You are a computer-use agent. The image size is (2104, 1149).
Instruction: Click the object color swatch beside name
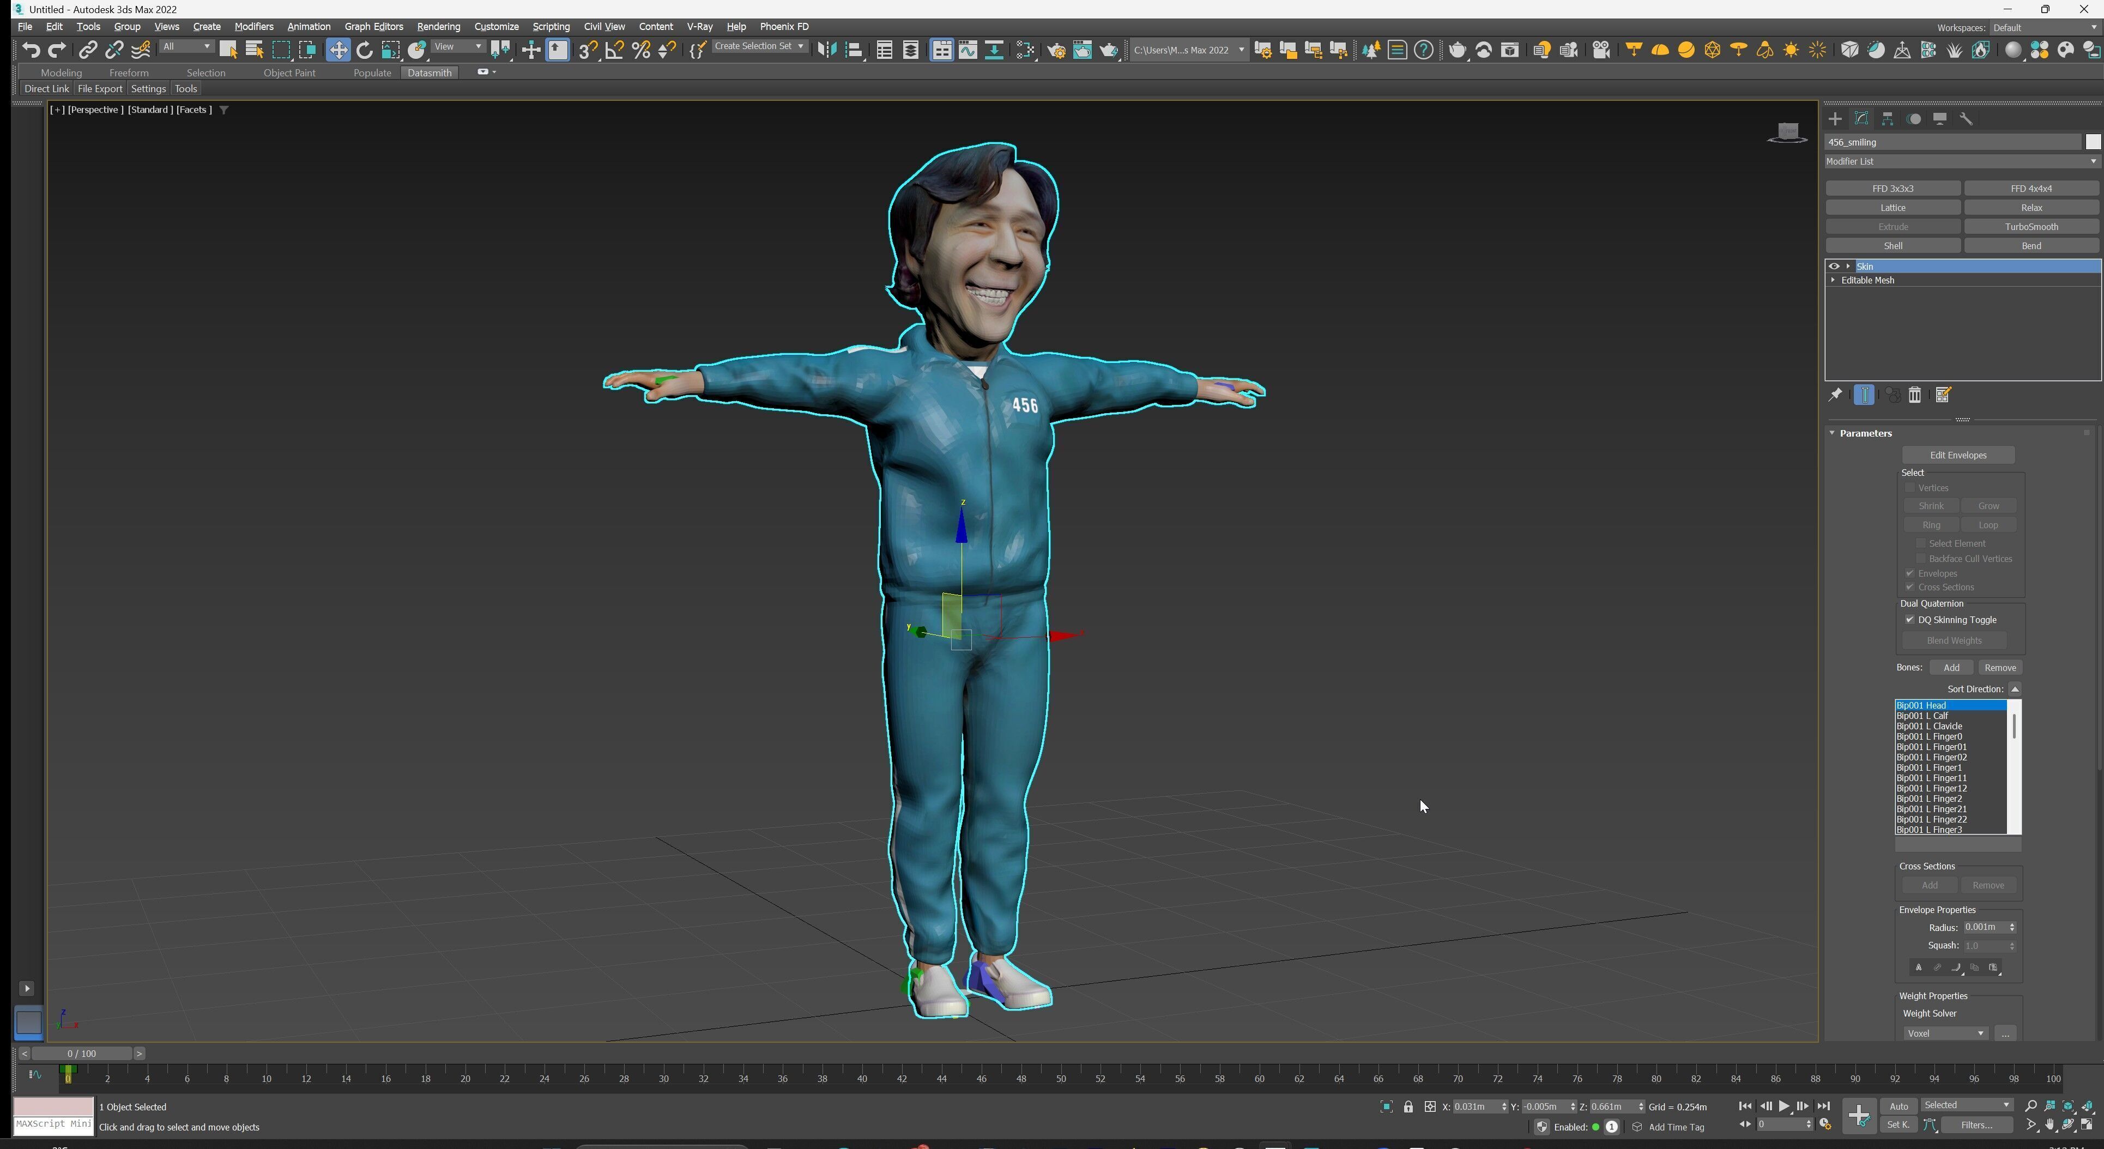point(2093,143)
